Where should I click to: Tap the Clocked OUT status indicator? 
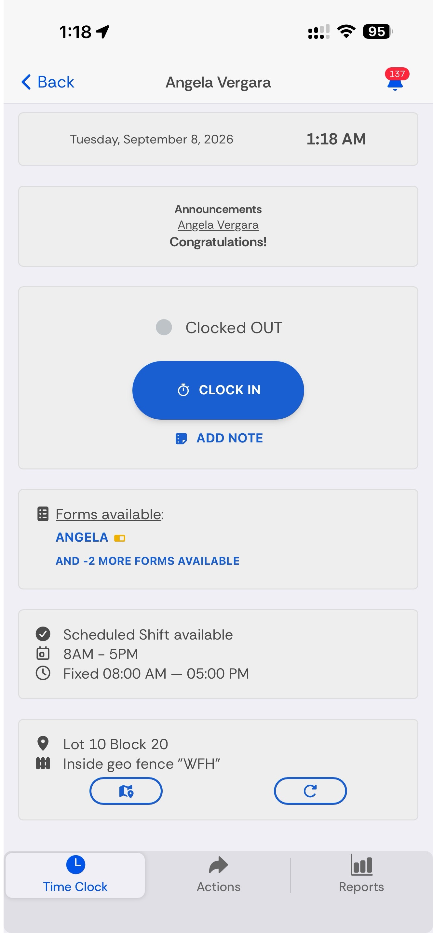point(164,327)
